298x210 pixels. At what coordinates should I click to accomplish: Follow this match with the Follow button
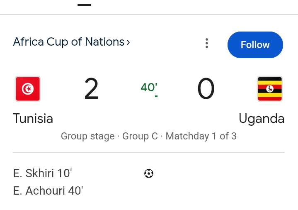coord(255,45)
